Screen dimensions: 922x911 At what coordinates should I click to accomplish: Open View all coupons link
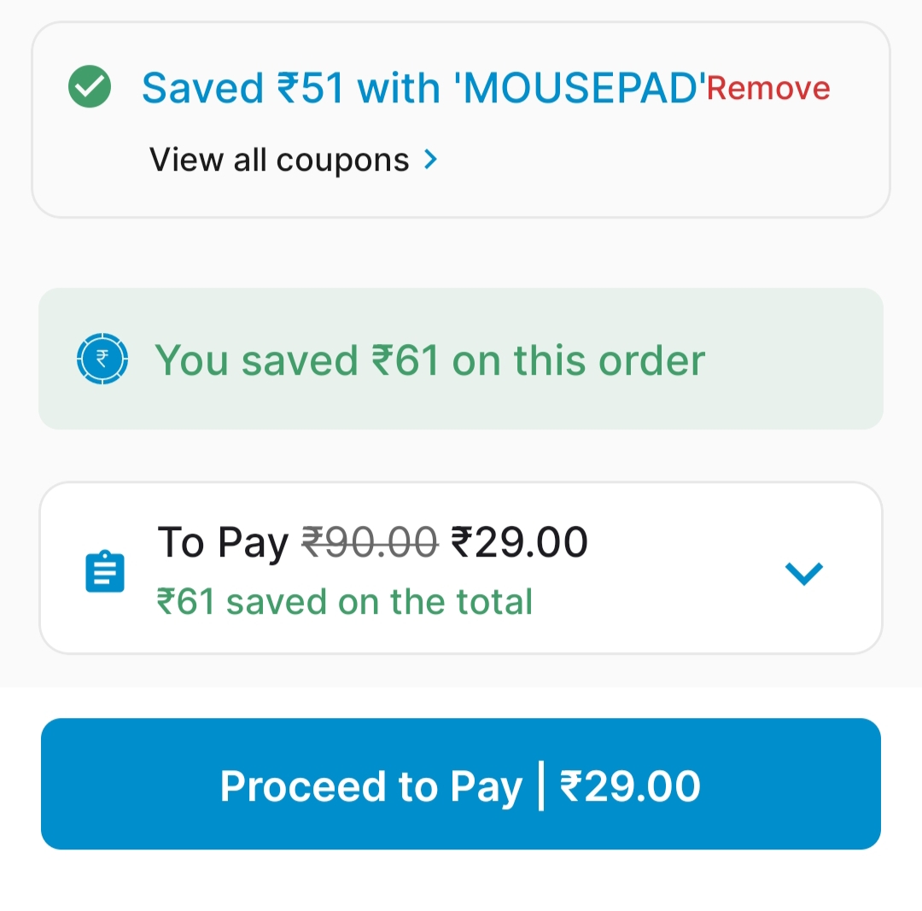click(279, 160)
